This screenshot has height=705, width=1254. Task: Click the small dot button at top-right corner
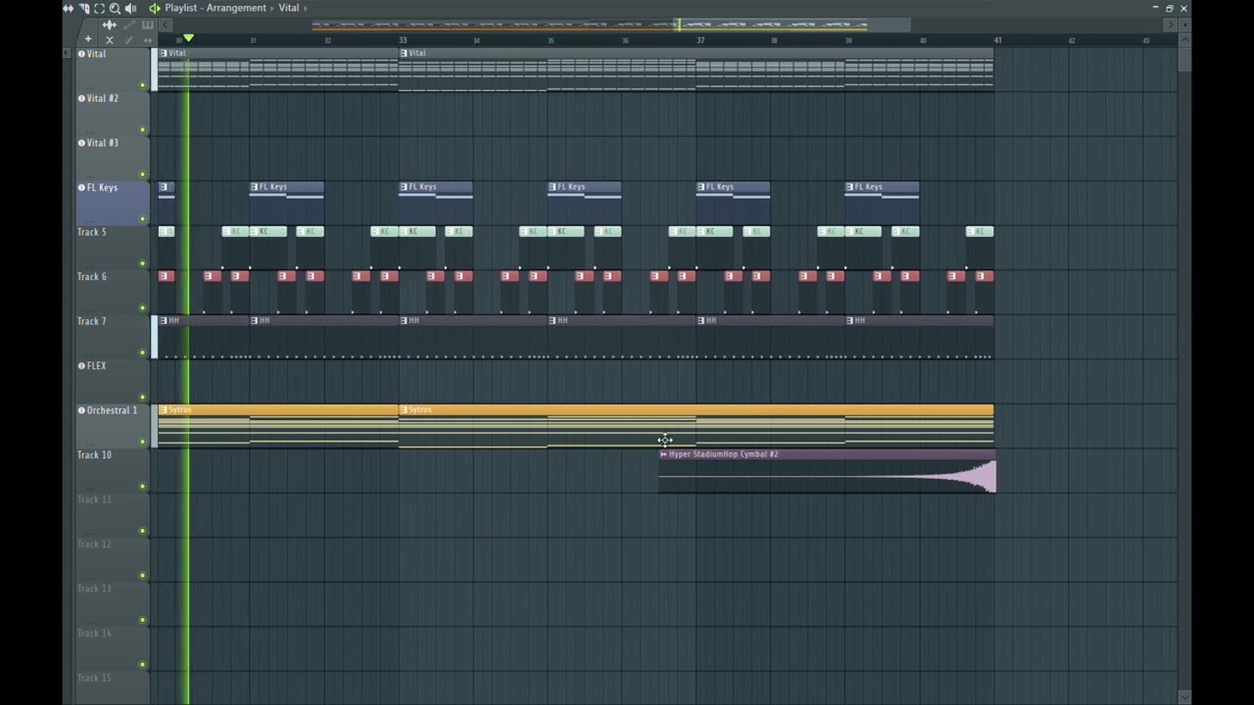coord(1185,24)
